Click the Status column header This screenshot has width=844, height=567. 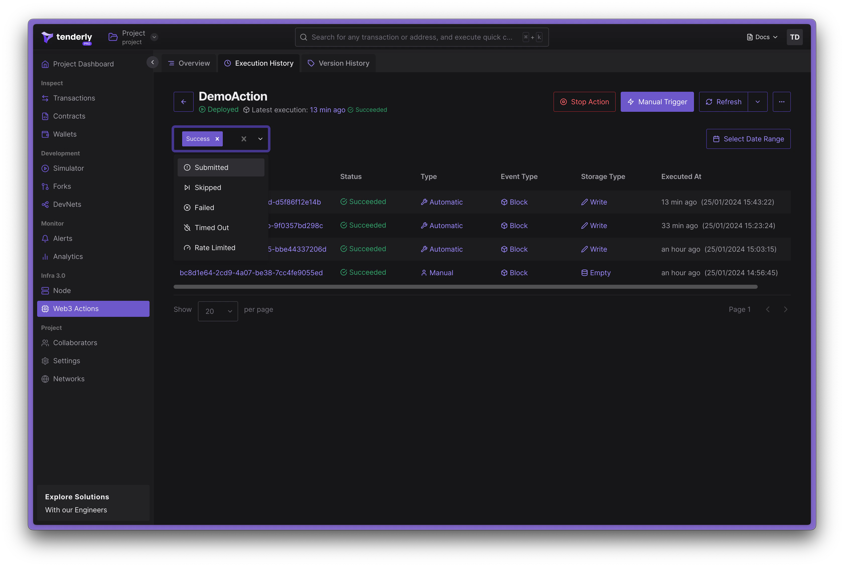pyautogui.click(x=351, y=176)
